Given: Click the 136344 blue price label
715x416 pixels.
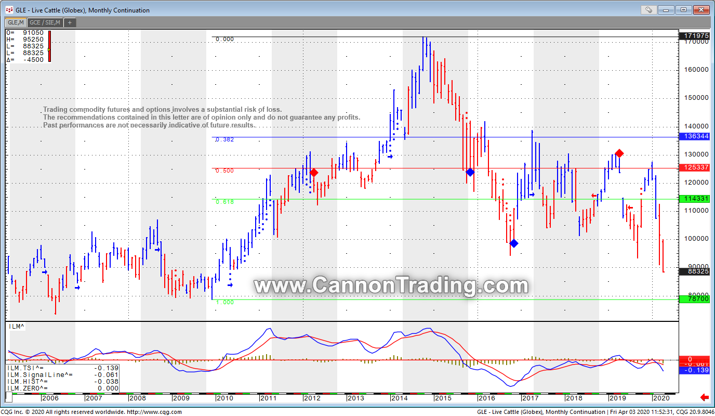Looking at the screenshot, I should [696, 136].
